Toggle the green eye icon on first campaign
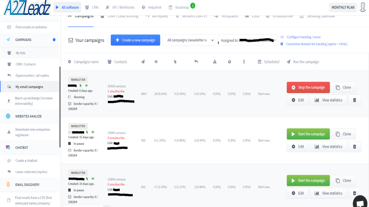The height and width of the screenshot is (207, 369). click(x=86, y=86)
